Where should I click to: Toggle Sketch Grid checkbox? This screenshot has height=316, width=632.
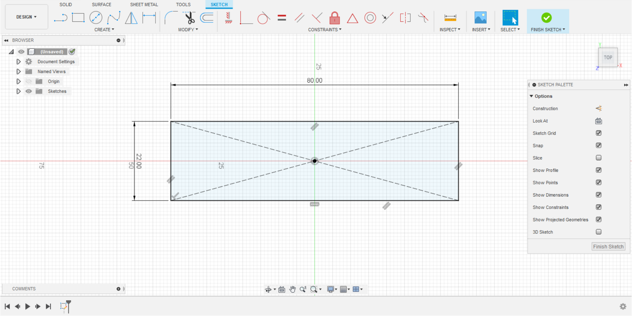point(598,133)
